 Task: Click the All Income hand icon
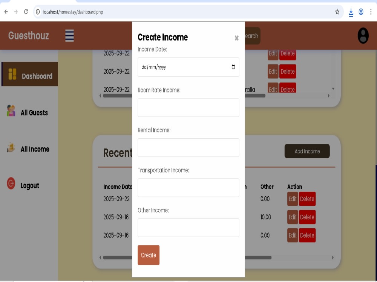pos(11,147)
